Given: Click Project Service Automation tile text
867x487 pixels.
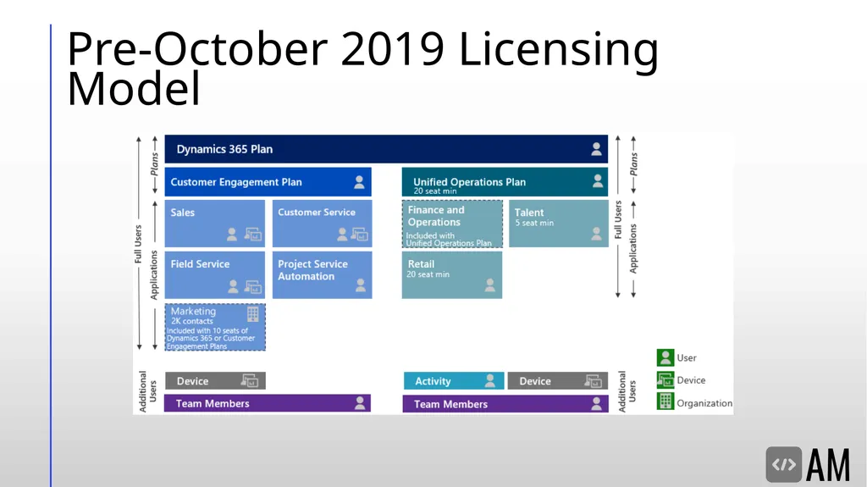Looking at the screenshot, I should point(312,270).
